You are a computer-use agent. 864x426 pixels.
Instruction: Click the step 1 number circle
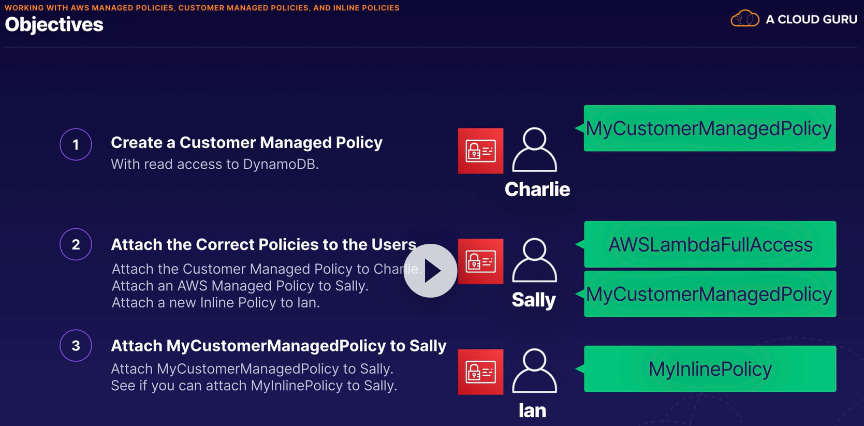[x=76, y=144]
